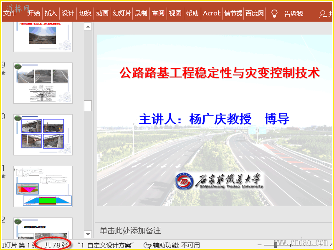The height and width of the screenshot is (250, 334).
Task: Open the 录制 ribbon tab
Action: [141, 13]
